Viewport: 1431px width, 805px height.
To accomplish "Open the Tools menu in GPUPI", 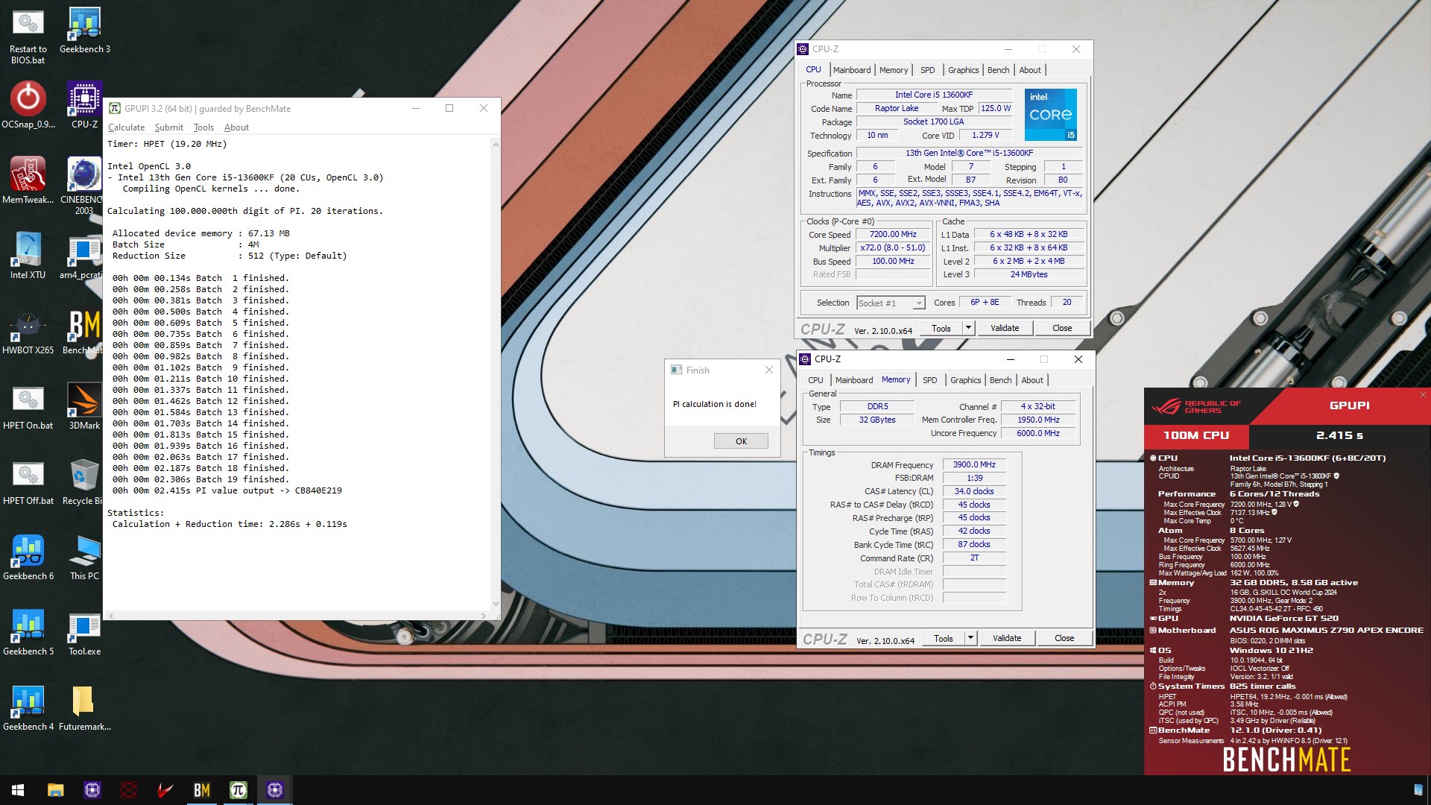I will coord(203,127).
